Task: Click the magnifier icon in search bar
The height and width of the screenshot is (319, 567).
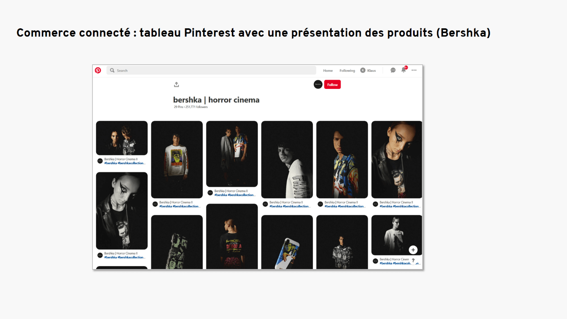Action: [x=112, y=70]
